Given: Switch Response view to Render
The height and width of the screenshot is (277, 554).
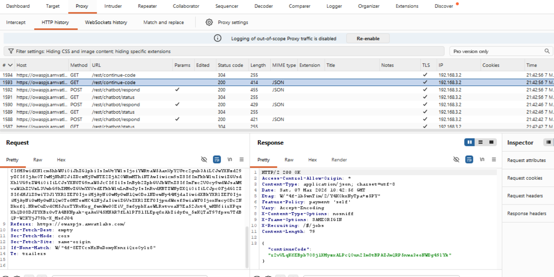Looking at the screenshot, I should pos(339,160).
